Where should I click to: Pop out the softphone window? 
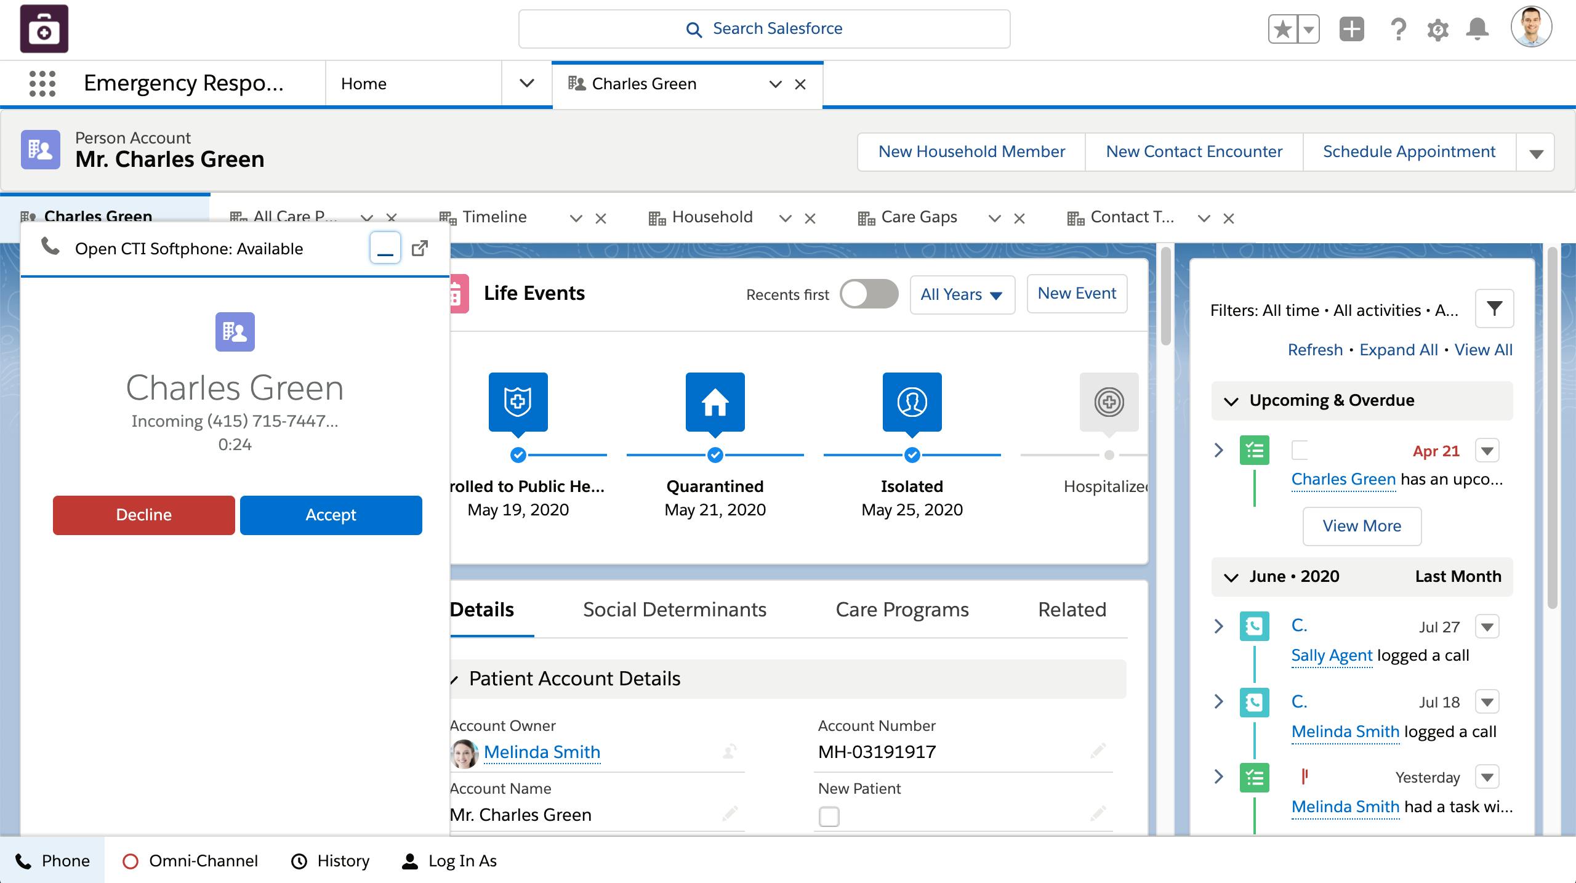pyautogui.click(x=420, y=248)
